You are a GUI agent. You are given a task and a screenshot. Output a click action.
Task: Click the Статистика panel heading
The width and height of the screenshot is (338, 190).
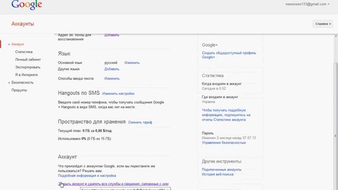click(212, 76)
